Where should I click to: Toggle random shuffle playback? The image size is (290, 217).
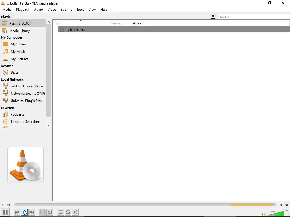pyautogui.click(x=75, y=212)
